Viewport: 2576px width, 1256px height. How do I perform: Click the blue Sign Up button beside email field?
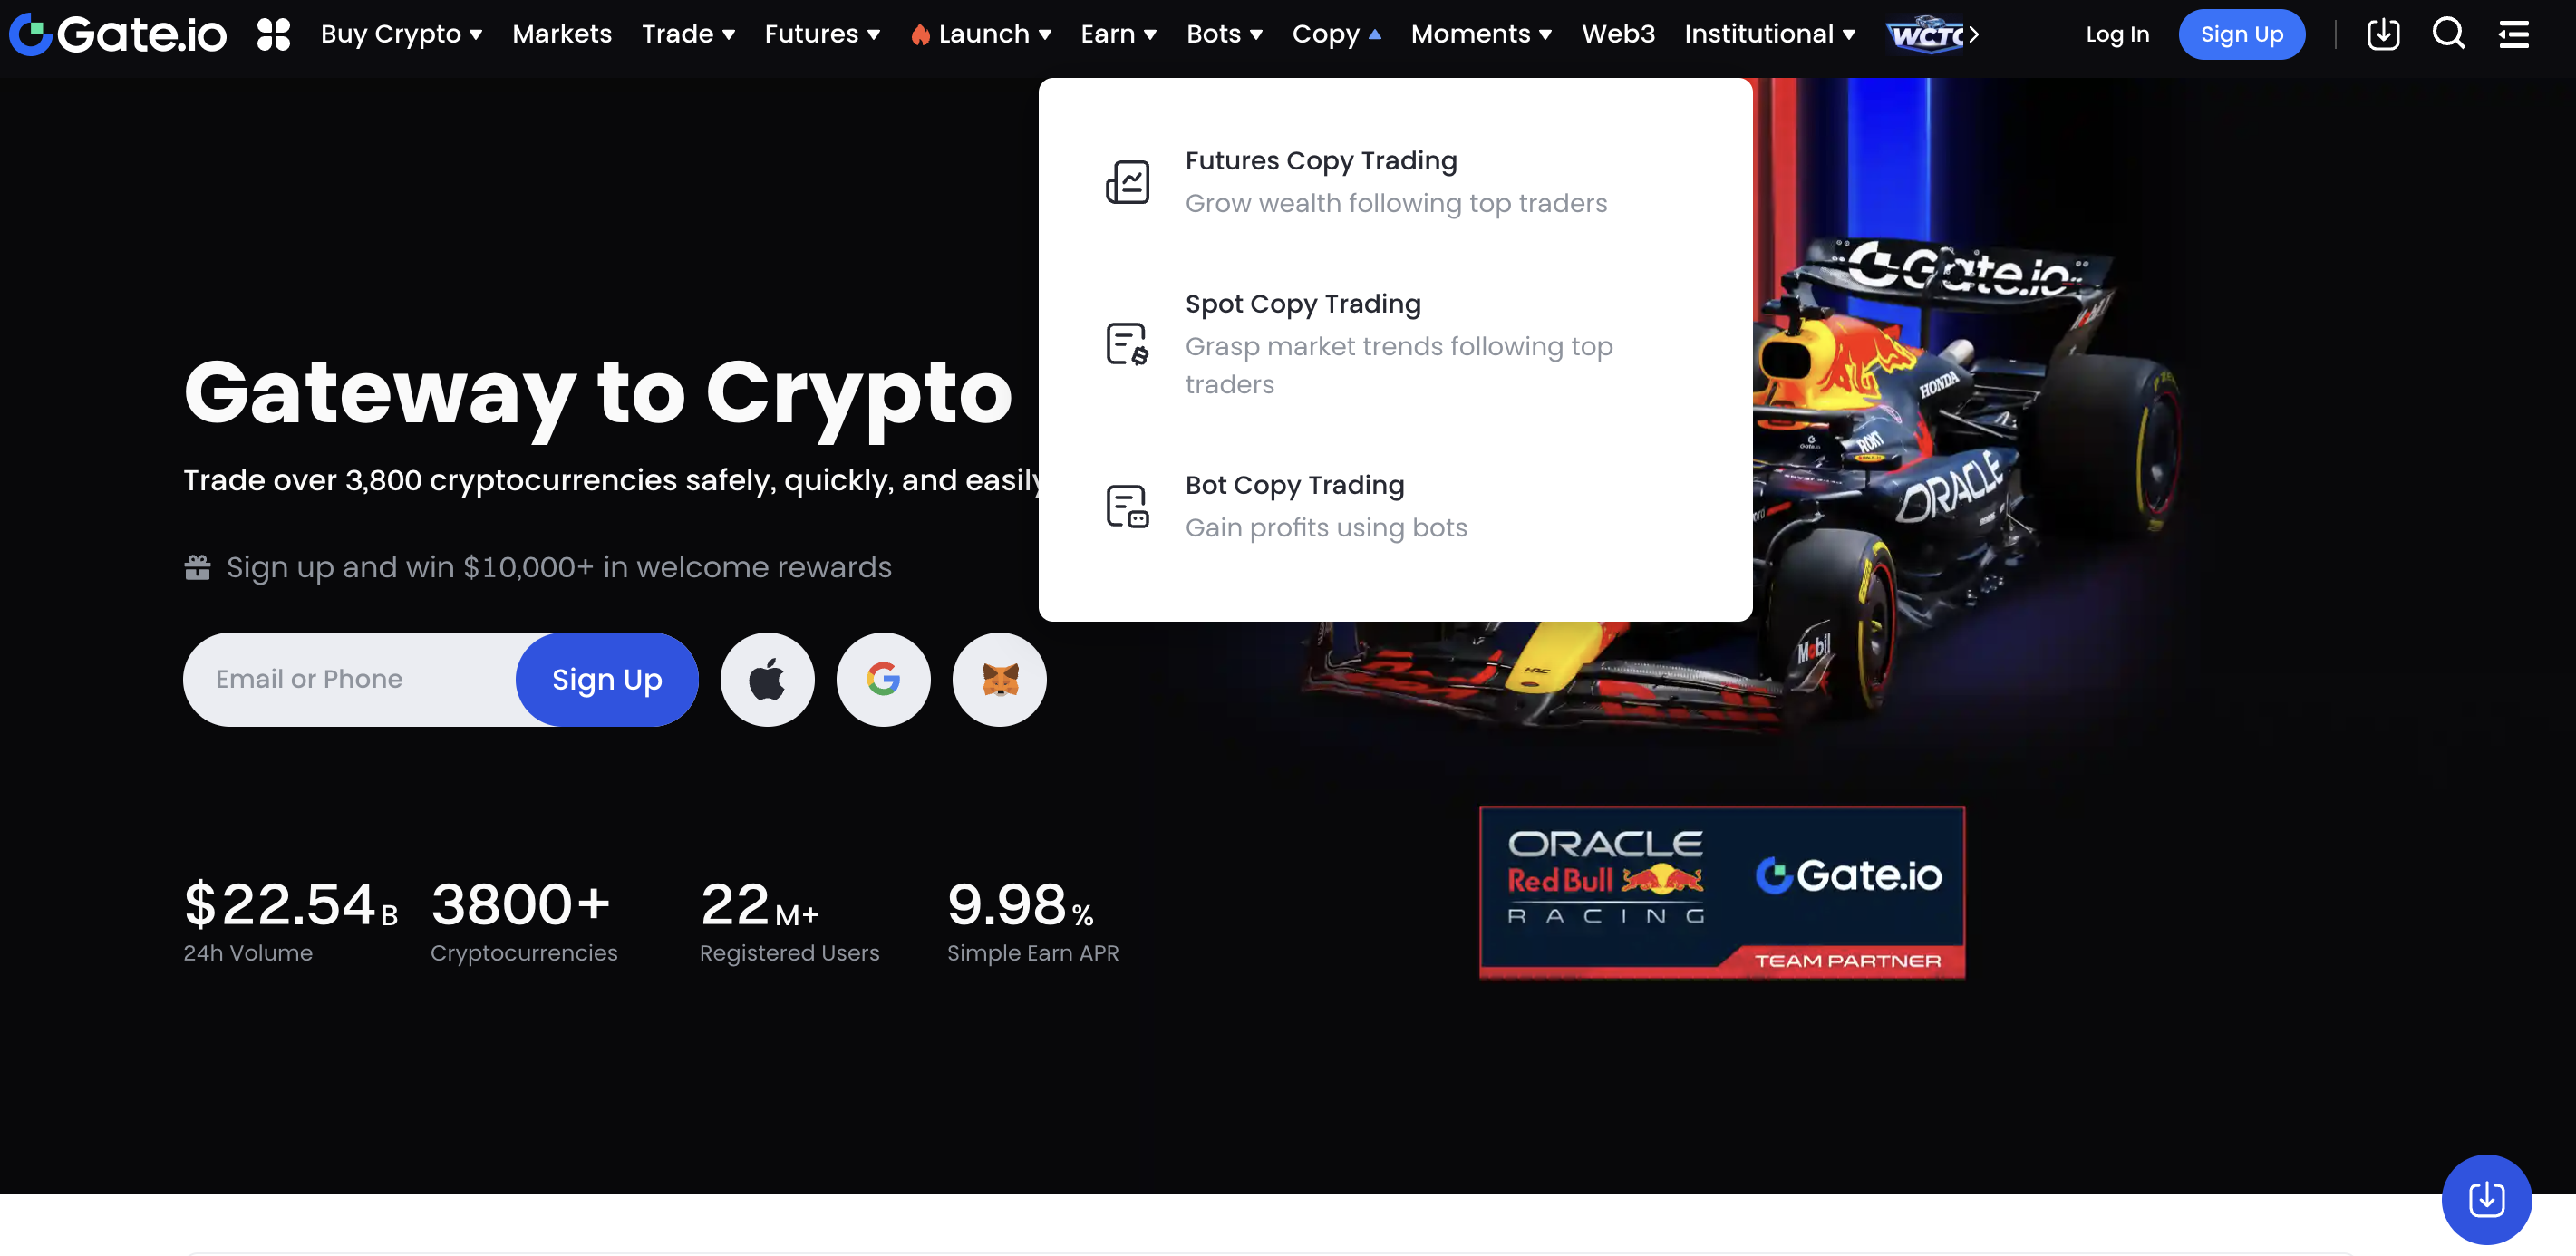click(607, 679)
